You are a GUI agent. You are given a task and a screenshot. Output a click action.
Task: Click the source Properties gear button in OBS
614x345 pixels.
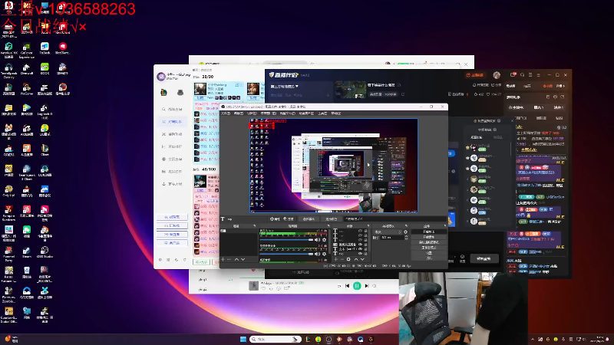tap(275, 219)
